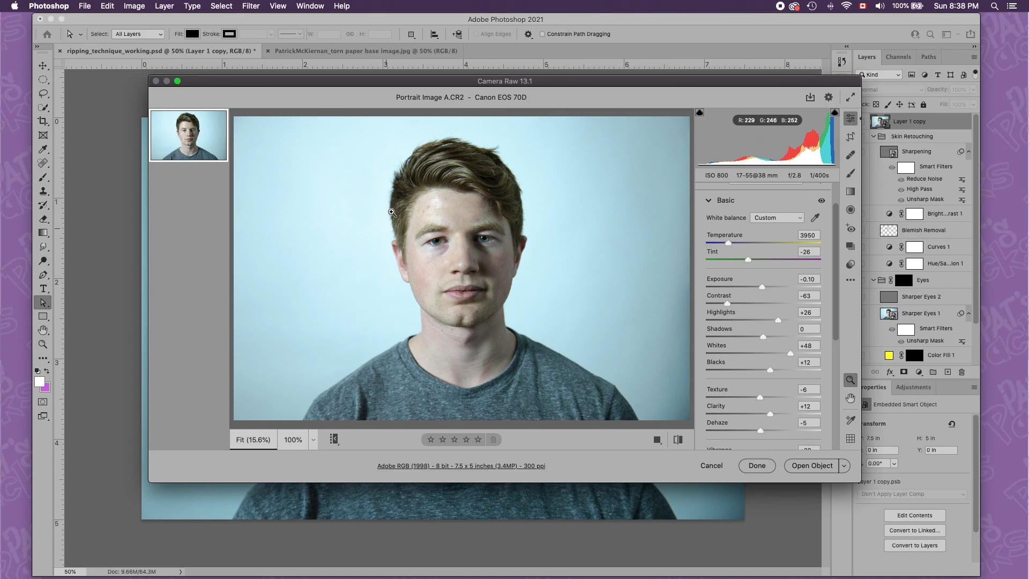Select the Move tool in Photoshop toolbar

pyautogui.click(x=43, y=65)
